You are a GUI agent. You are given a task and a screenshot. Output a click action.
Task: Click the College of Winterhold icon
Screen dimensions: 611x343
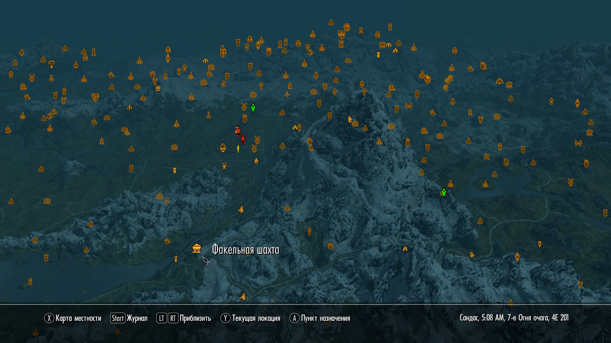pos(347,27)
